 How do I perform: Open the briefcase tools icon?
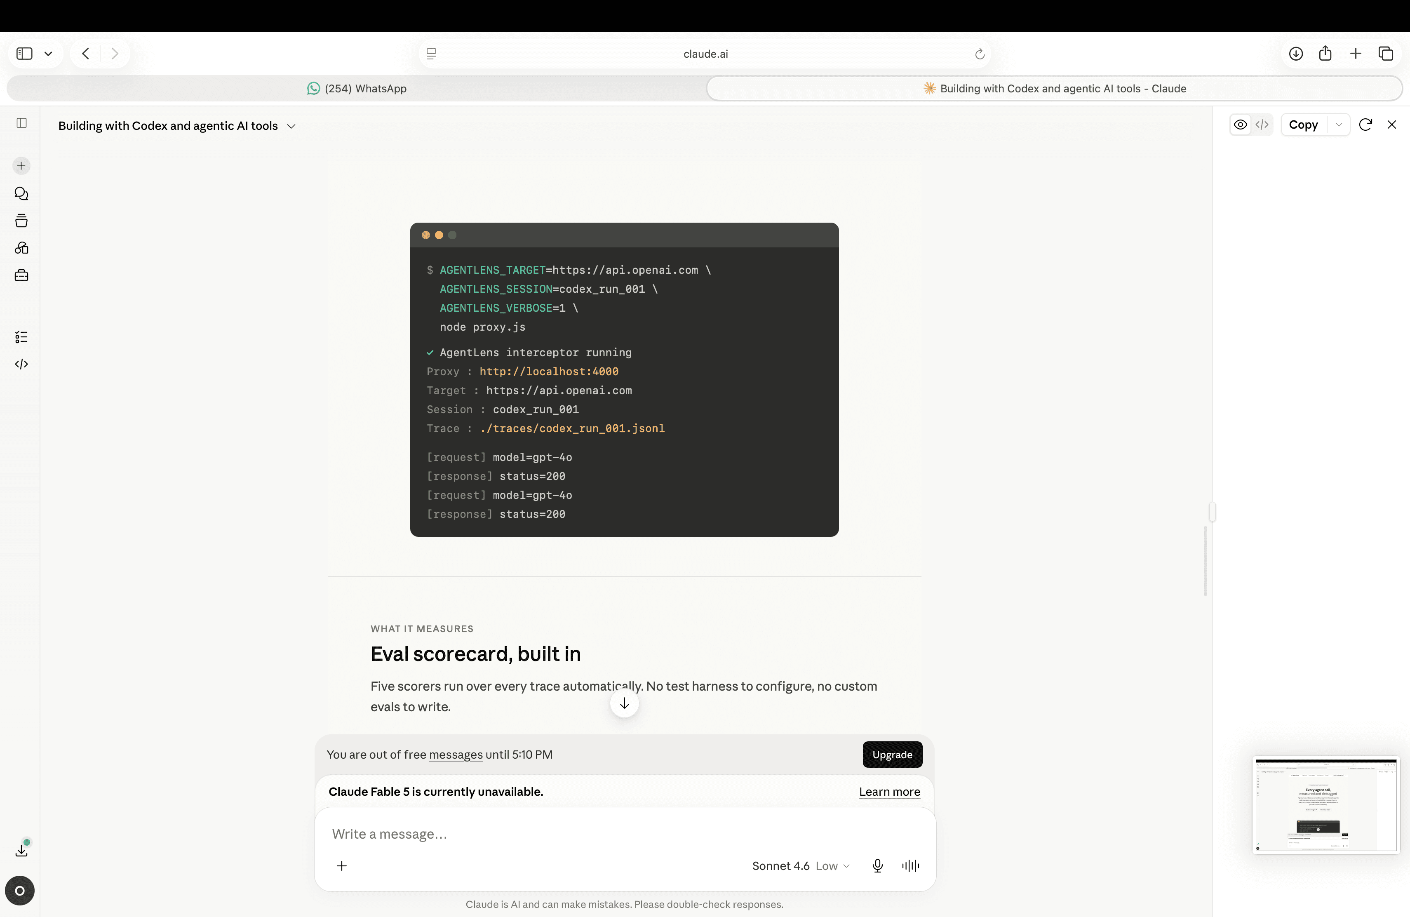point(21,275)
